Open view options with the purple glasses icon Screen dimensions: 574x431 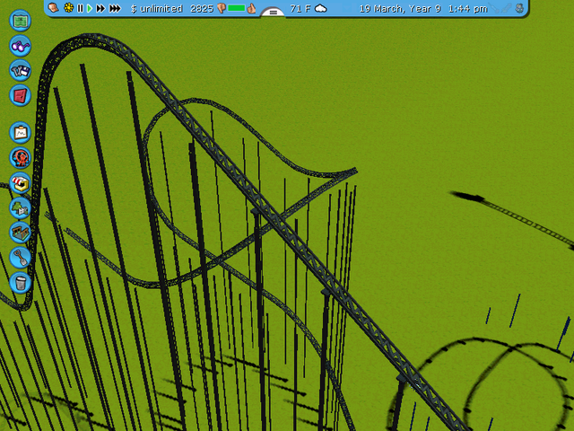20,46
